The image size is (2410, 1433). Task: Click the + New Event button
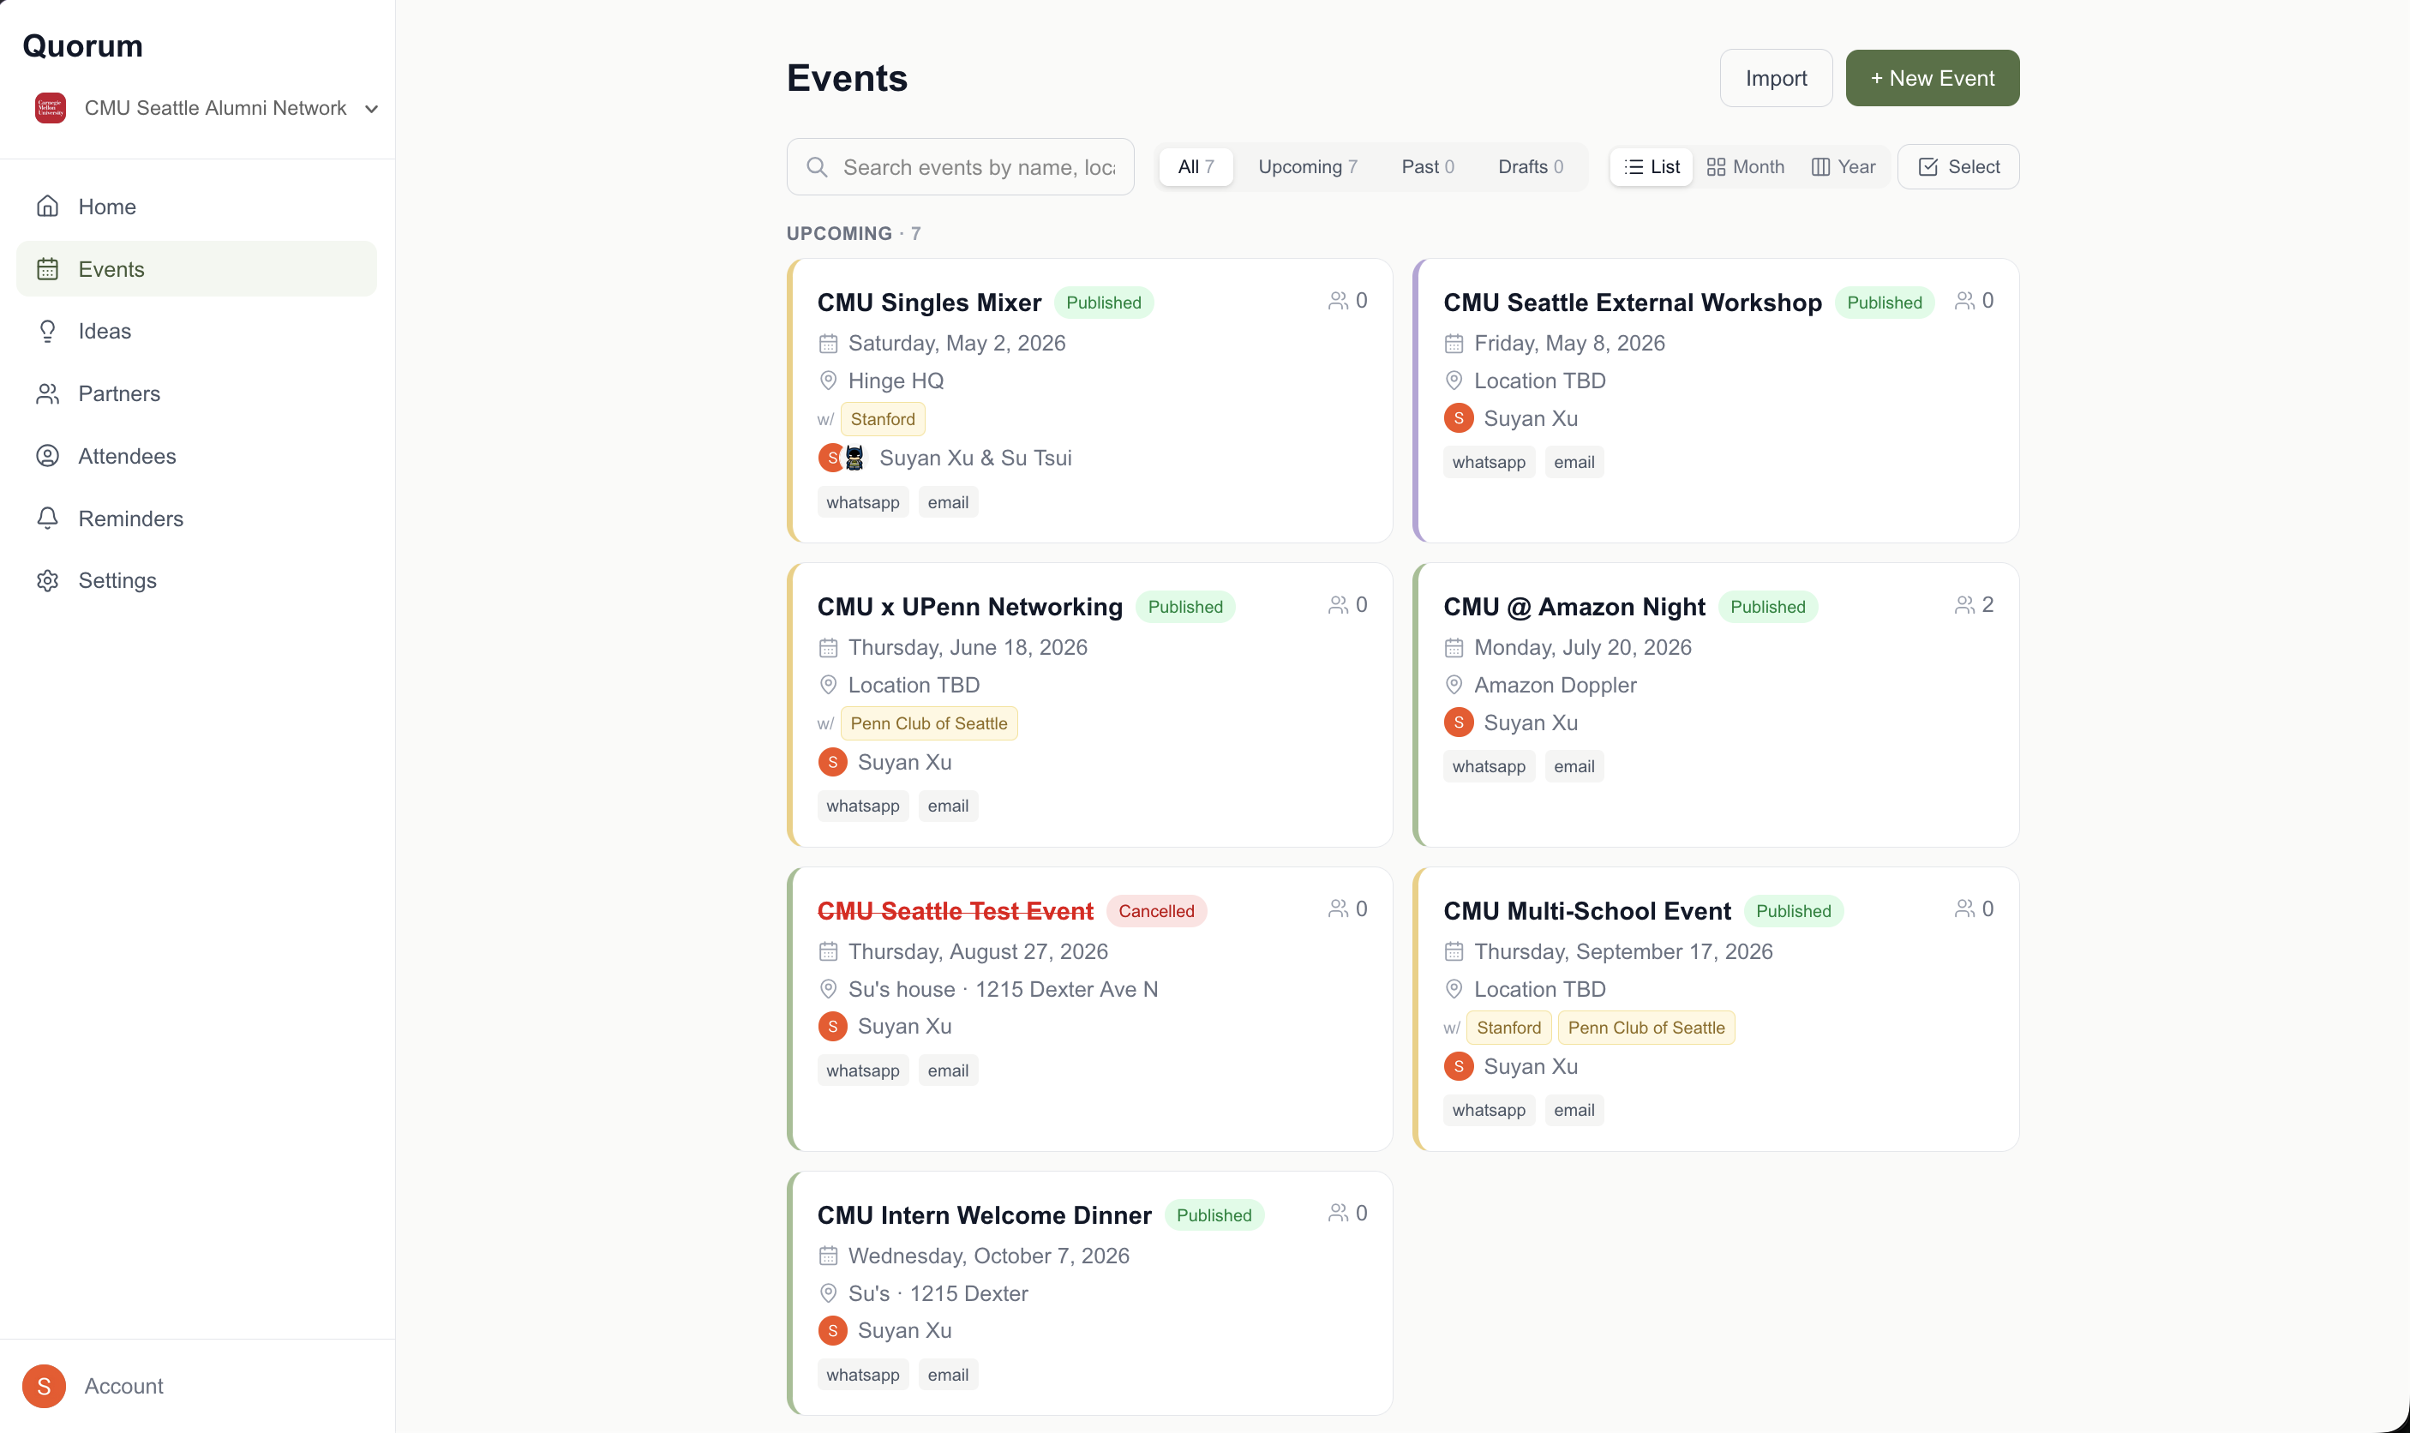(x=1930, y=77)
